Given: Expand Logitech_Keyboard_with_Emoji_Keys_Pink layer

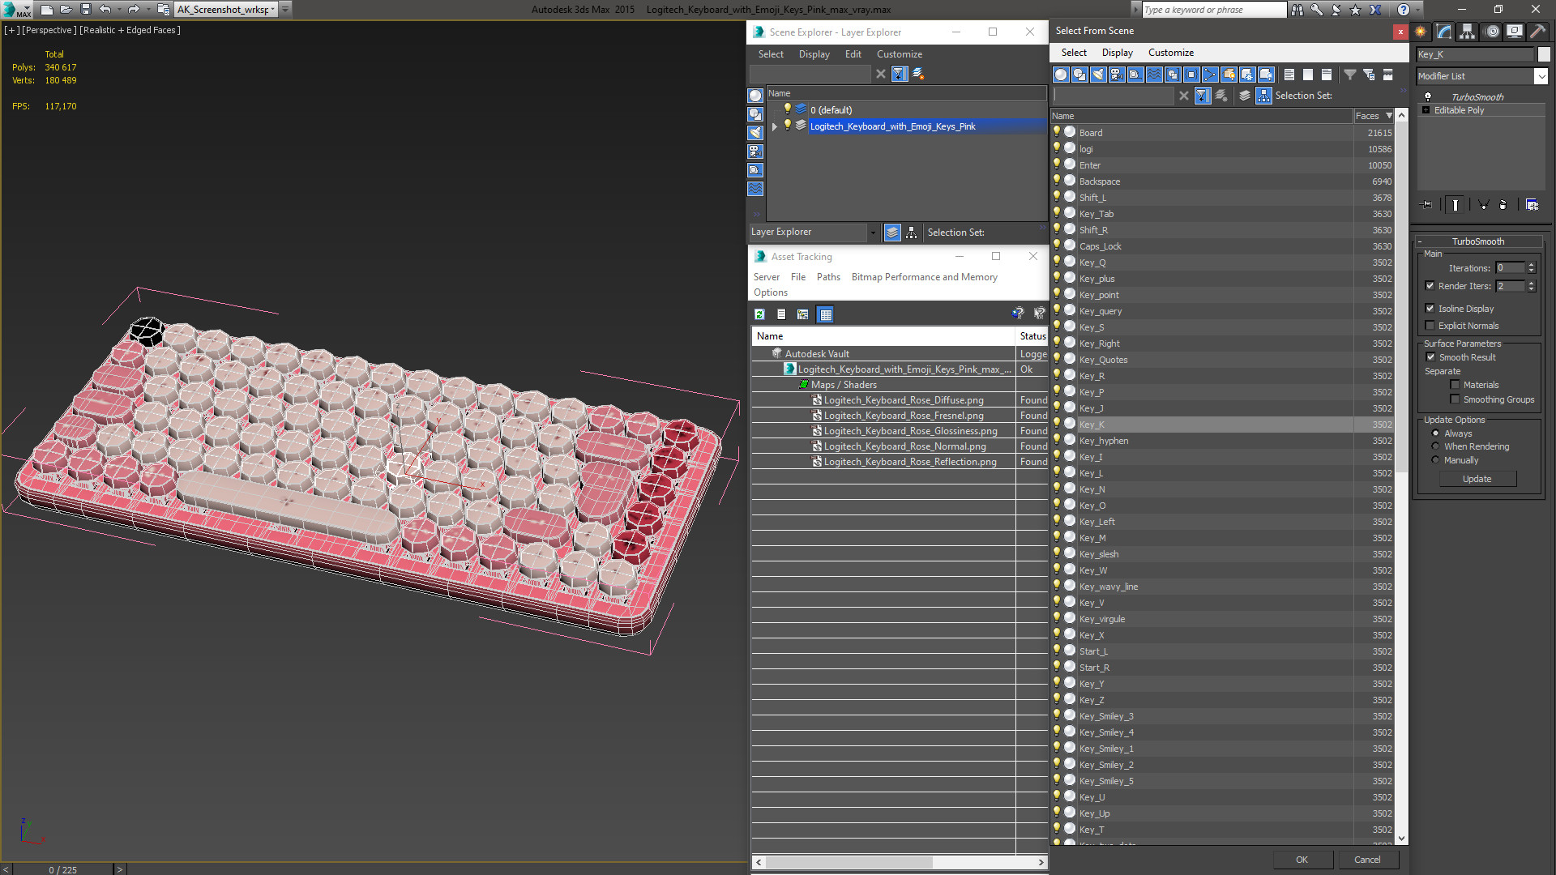Looking at the screenshot, I should (775, 126).
